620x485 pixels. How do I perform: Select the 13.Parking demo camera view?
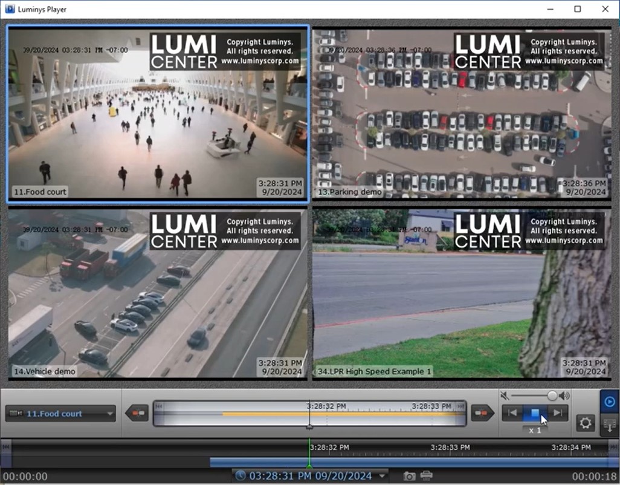point(462,114)
